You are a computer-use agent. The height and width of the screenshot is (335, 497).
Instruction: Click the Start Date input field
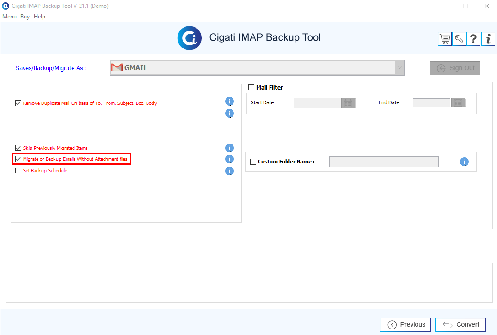click(x=317, y=103)
